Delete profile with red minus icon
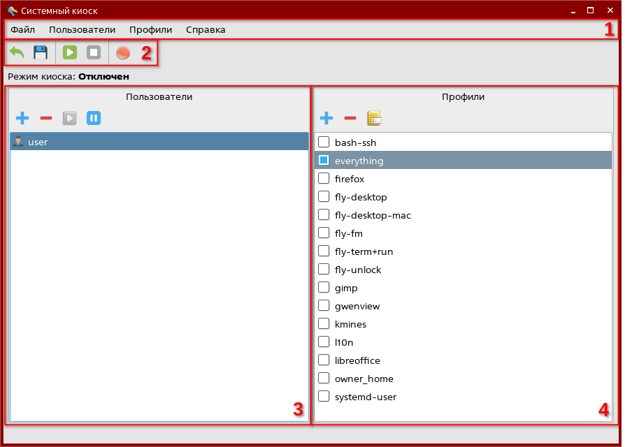Image resolution: width=625 pixels, height=447 pixels. pyautogui.click(x=350, y=118)
